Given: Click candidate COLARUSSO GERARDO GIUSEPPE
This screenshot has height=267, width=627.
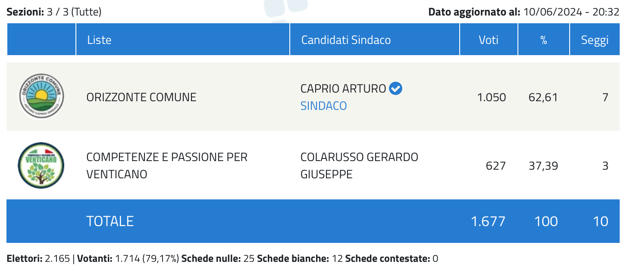Looking at the screenshot, I should pos(359,165).
